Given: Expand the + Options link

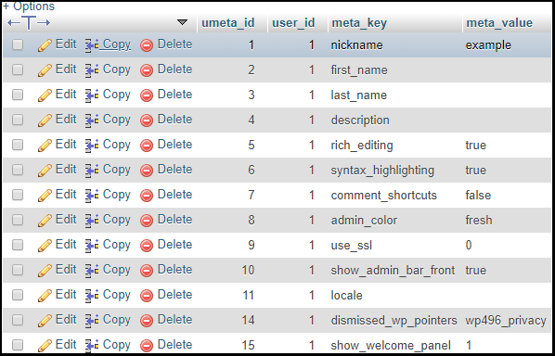Looking at the screenshot, I should point(29,6).
